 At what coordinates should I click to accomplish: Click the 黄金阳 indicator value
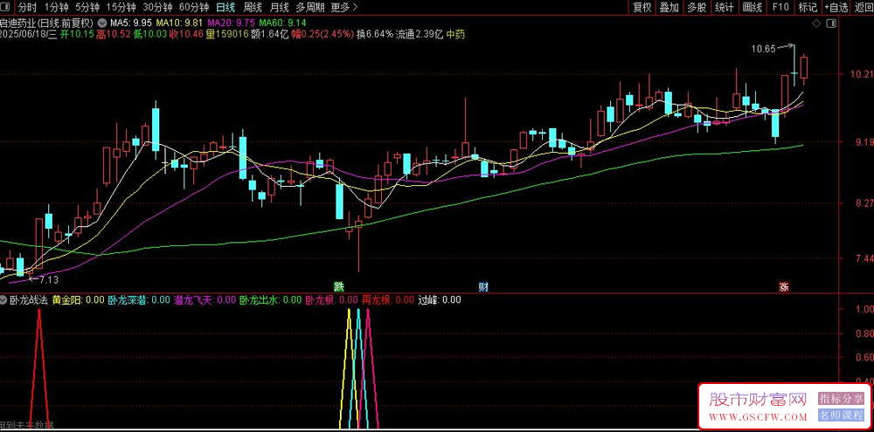click(79, 299)
